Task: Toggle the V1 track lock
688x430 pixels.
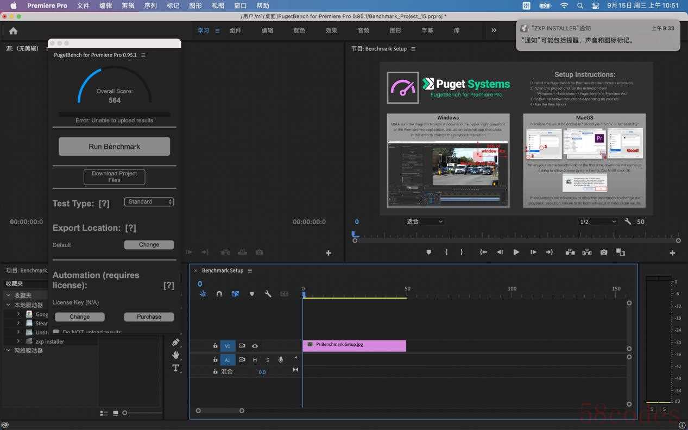Action: [x=216, y=346]
